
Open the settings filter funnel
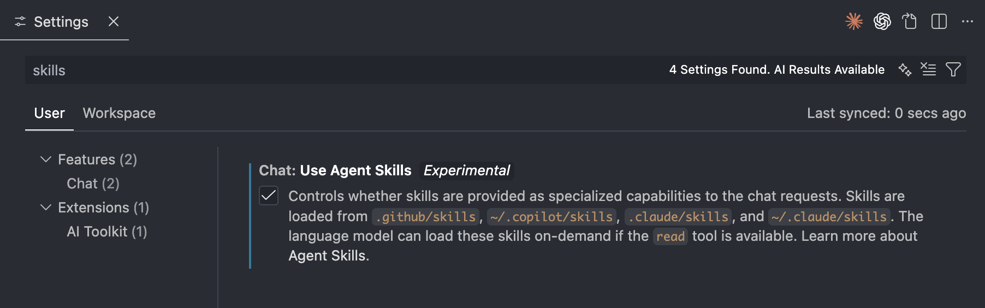tap(953, 69)
